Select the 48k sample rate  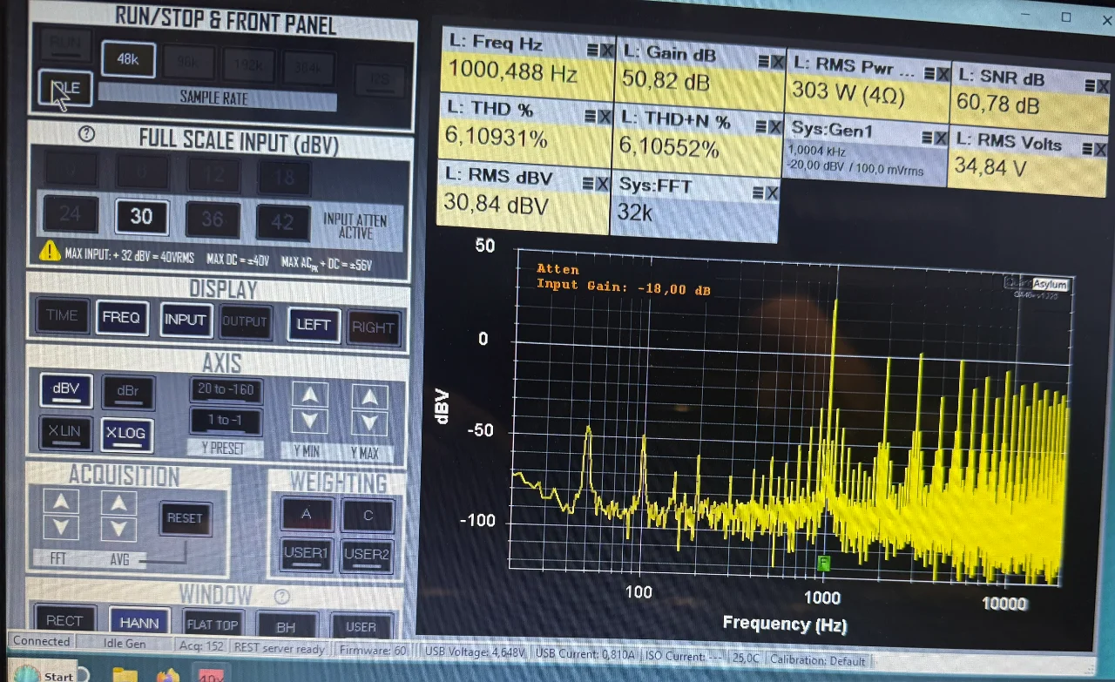point(129,59)
